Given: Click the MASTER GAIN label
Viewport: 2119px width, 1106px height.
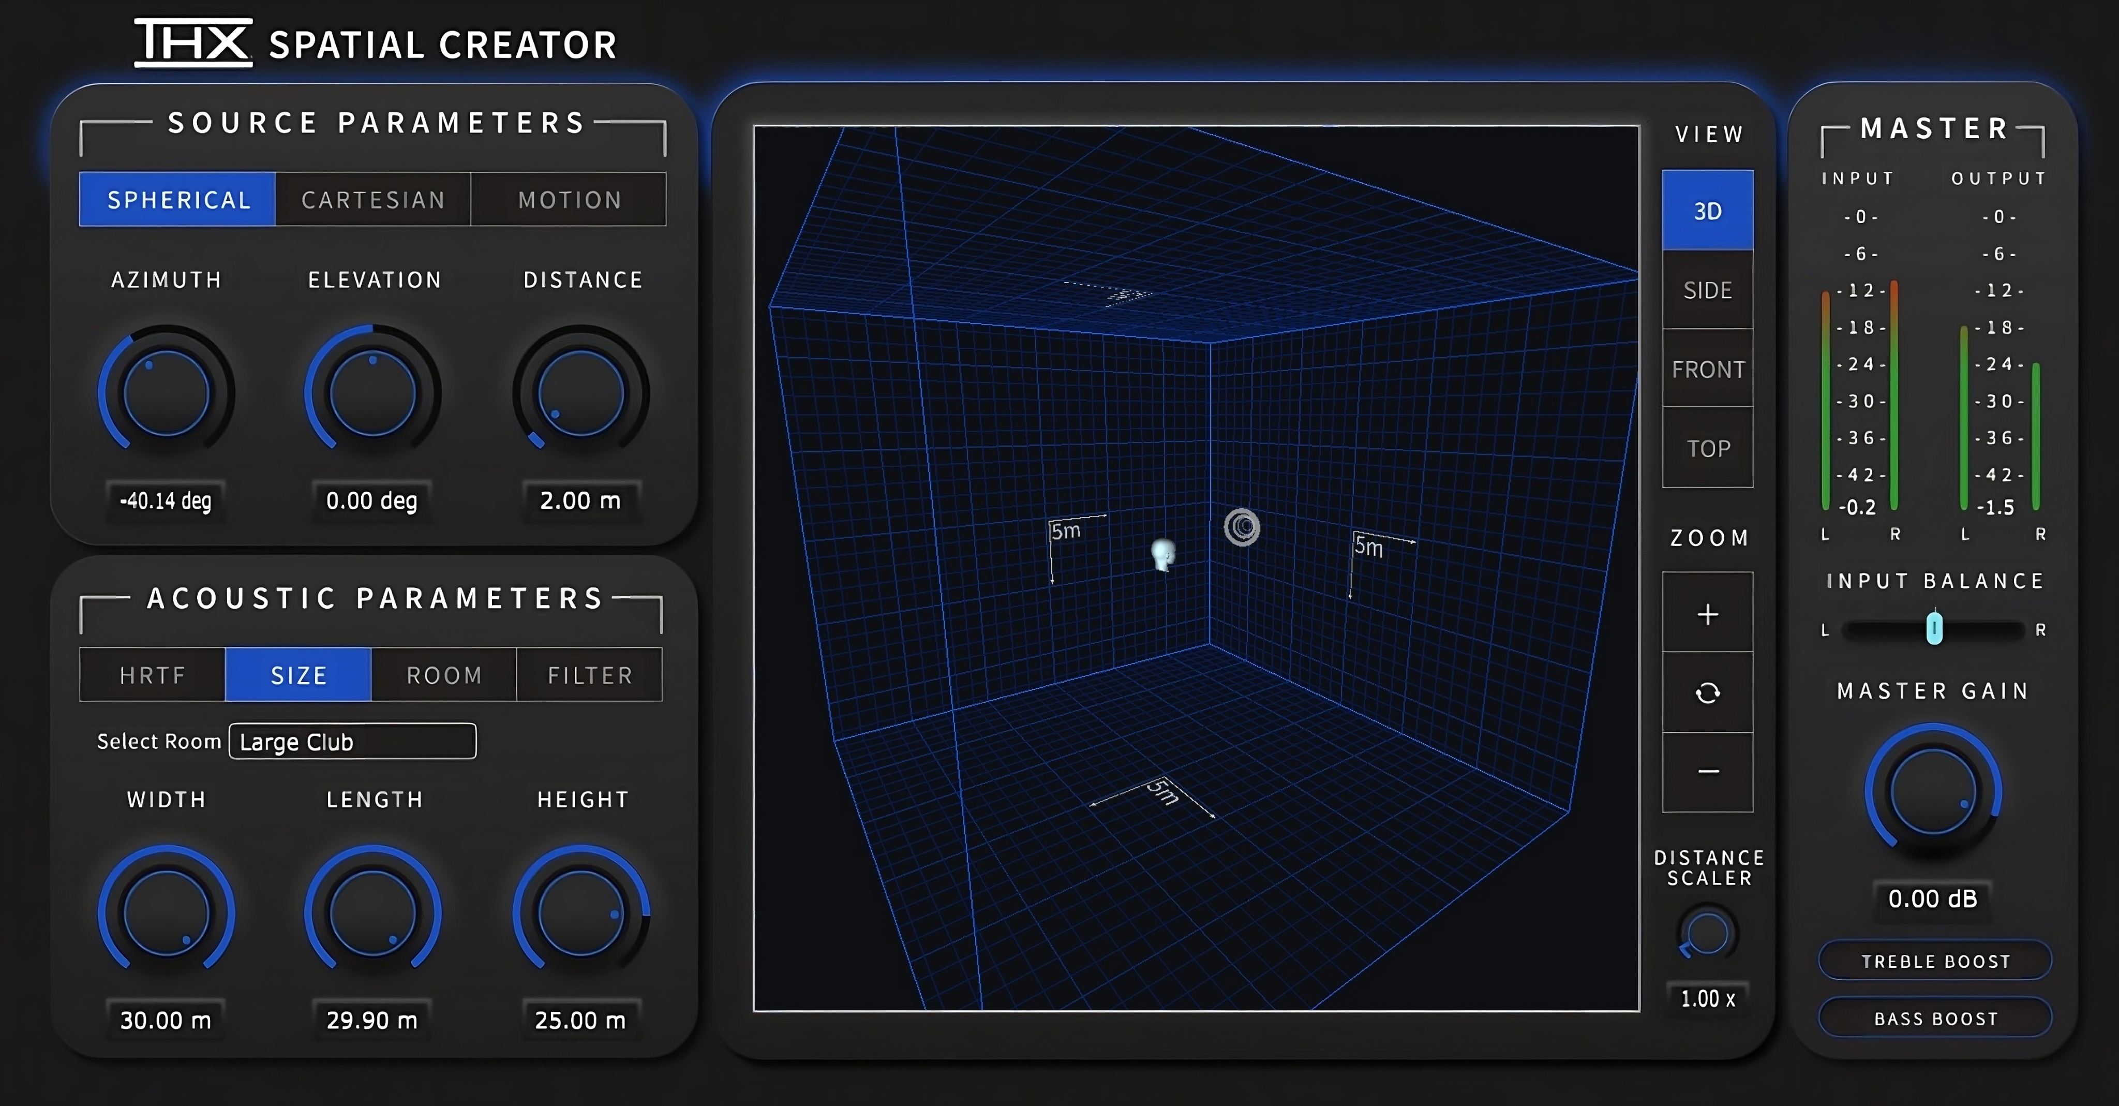Looking at the screenshot, I should coord(1933,690).
